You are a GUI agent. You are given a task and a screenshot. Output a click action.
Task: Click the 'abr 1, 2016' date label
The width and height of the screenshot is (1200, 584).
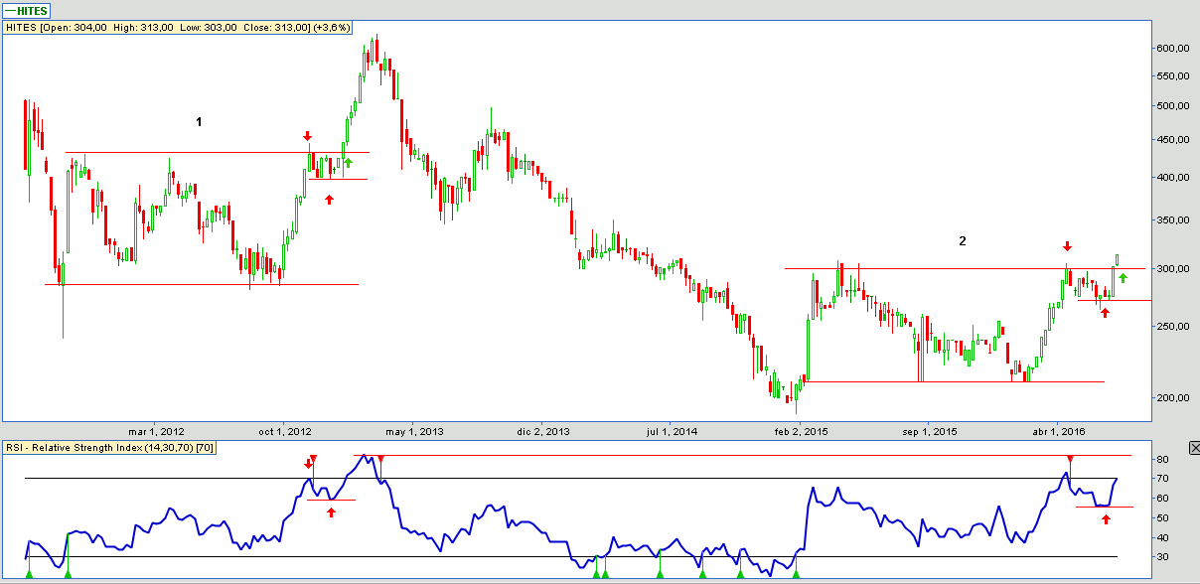coord(1059,431)
